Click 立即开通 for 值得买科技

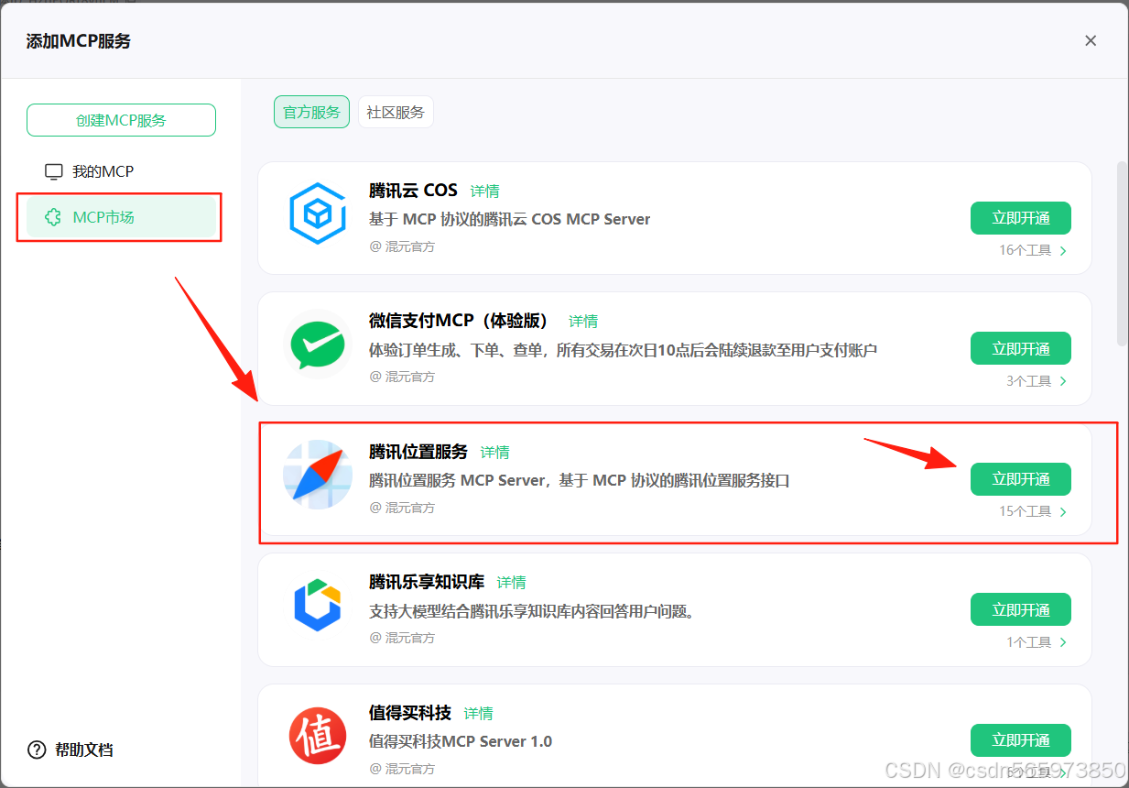[1021, 740]
